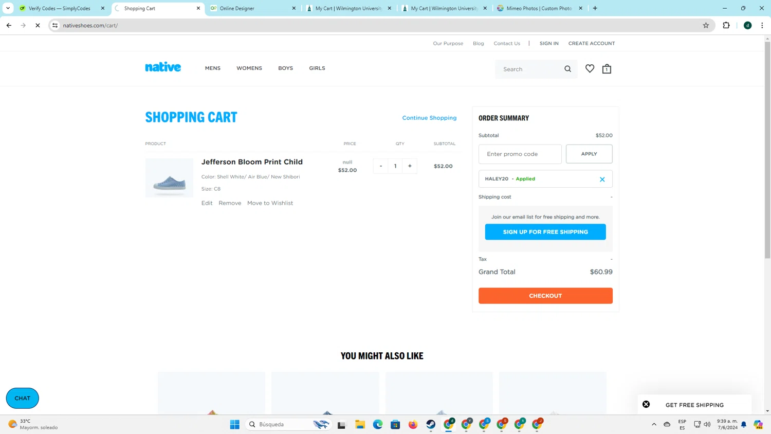
Task: Open the Chrome three-dot menu
Action: coord(762,25)
